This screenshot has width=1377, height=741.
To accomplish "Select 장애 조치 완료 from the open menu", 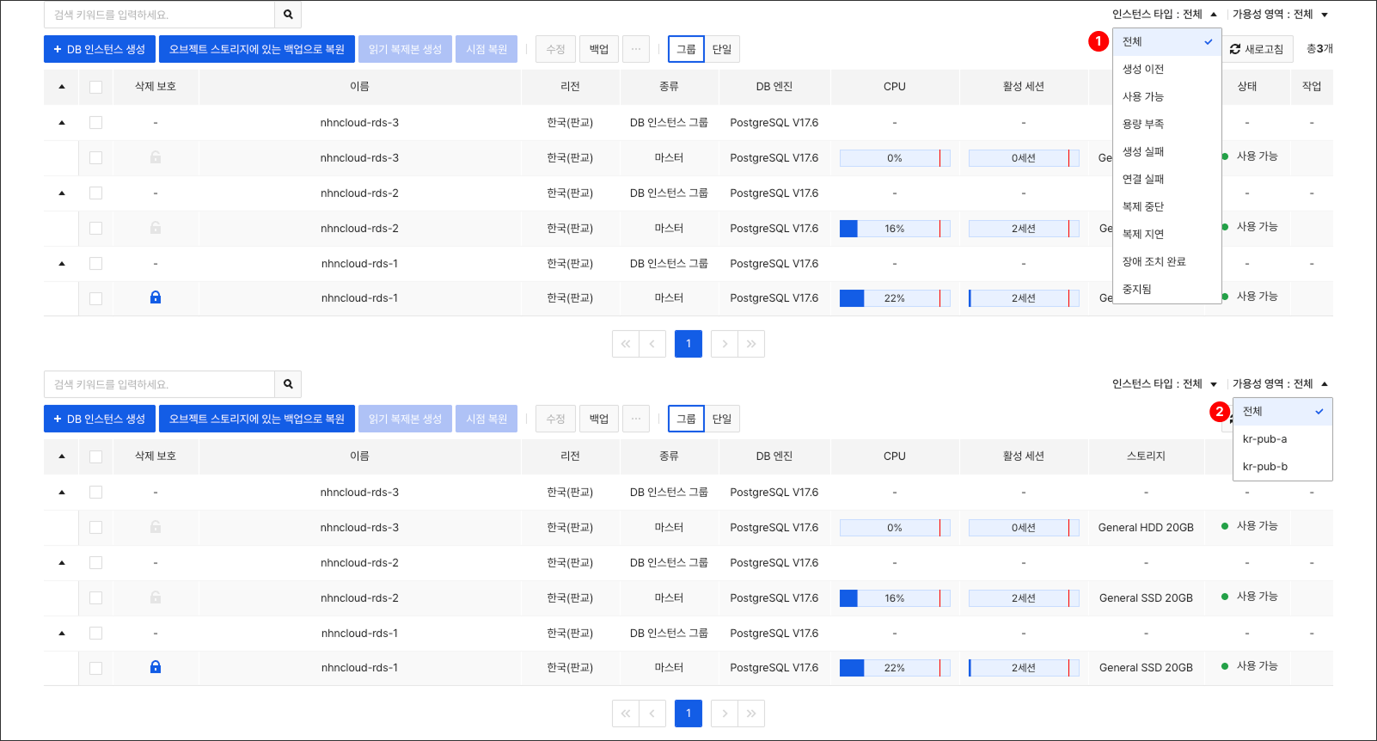I will (1167, 261).
